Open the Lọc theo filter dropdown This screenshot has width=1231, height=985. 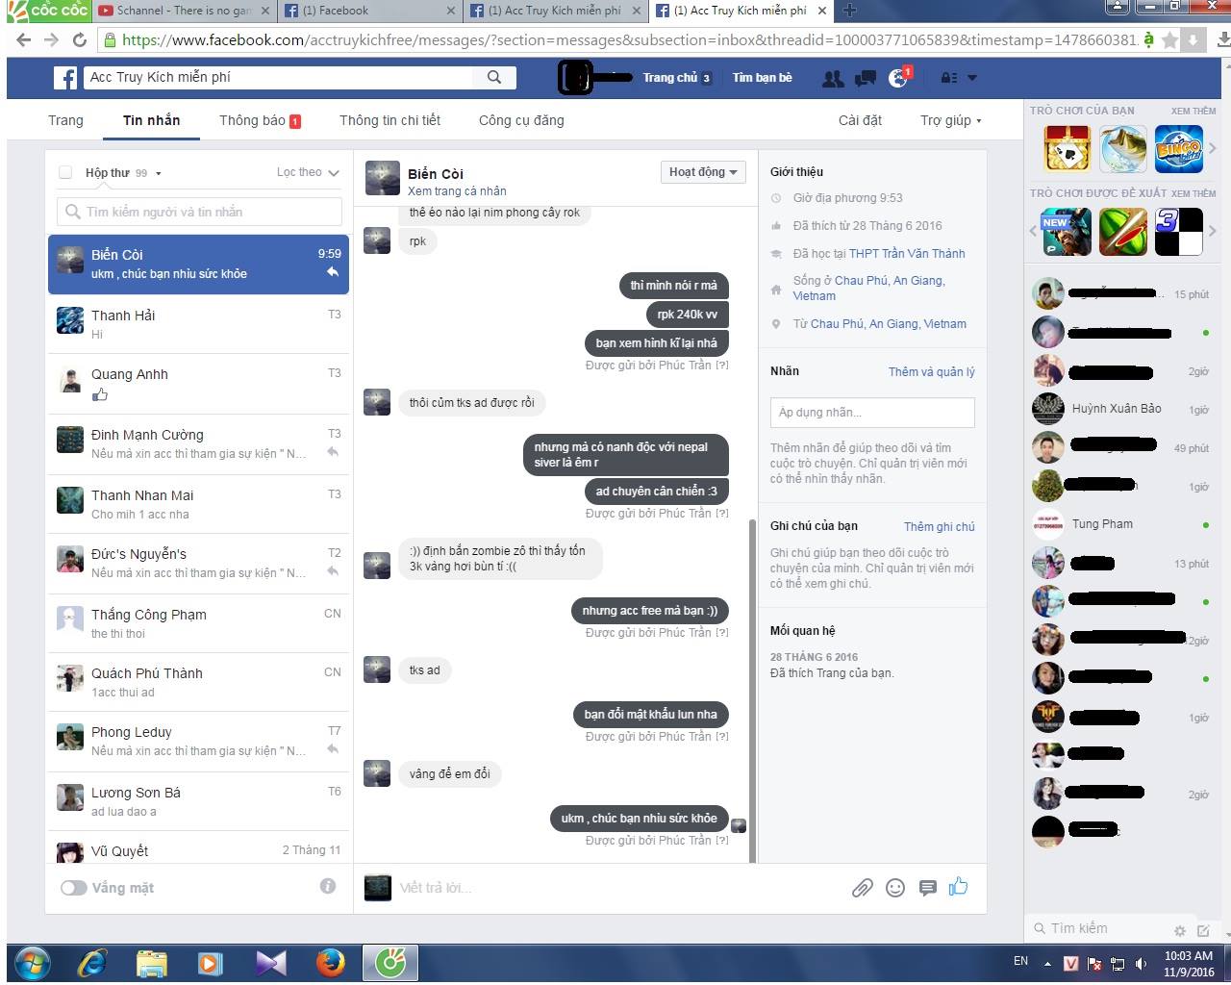click(x=308, y=172)
